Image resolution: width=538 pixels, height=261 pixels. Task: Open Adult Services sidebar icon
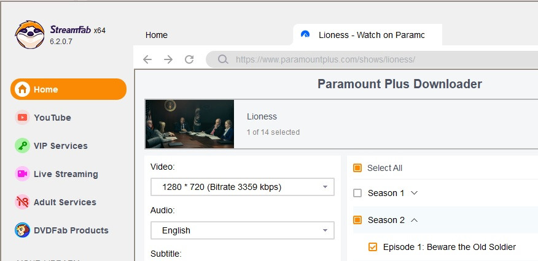point(23,202)
